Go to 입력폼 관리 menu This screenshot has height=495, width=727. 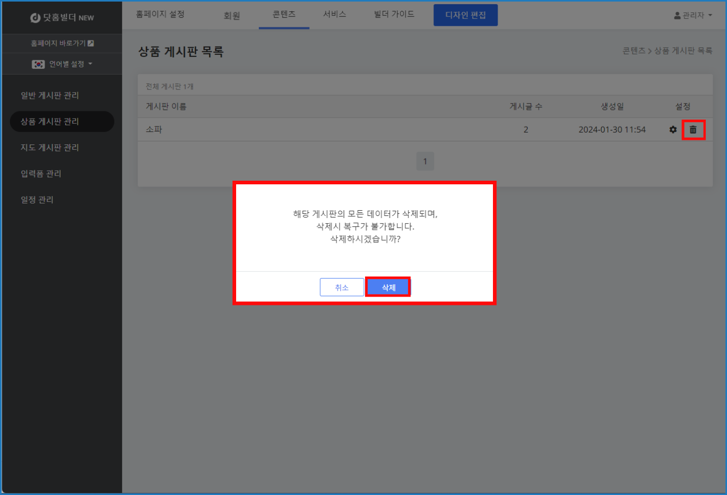(41, 173)
